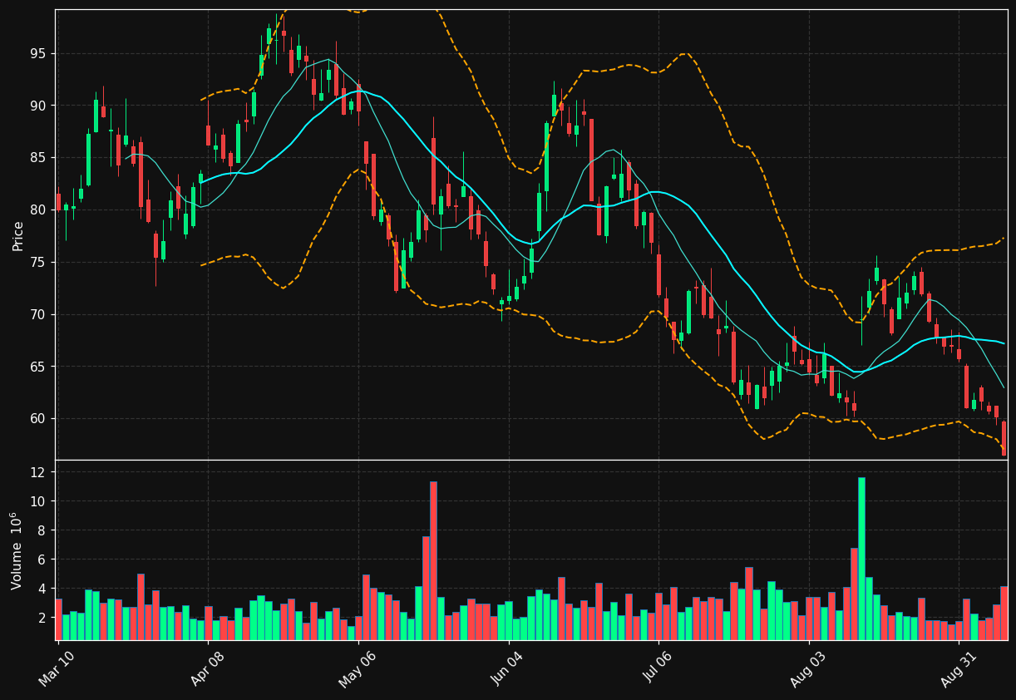
Task: Click the "Price" y-axis title
Action: coord(18,235)
